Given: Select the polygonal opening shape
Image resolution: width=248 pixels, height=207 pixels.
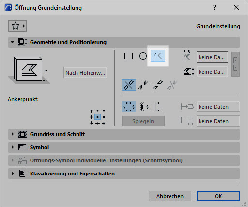Looking at the screenshot, I should click(x=158, y=56).
